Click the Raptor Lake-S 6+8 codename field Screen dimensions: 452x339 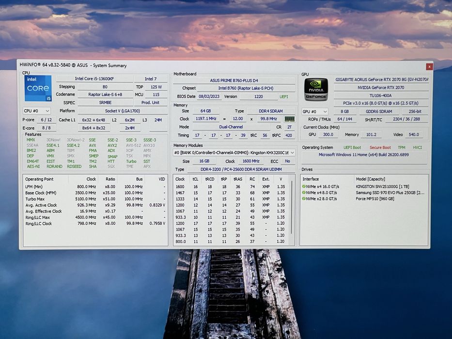(x=105, y=94)
